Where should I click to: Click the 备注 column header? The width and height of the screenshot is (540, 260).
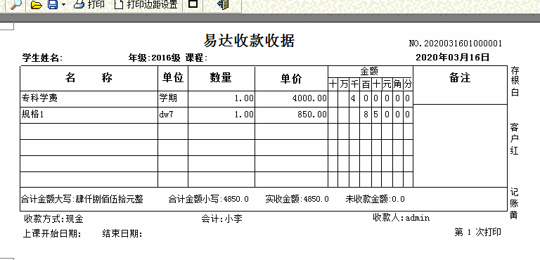(x=460, y=78)
